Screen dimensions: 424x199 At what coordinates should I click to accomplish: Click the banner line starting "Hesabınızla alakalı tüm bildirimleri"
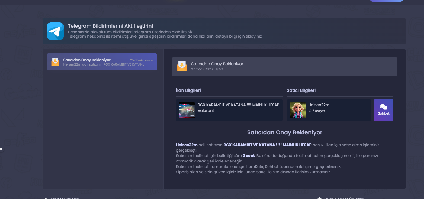(130, 32)
